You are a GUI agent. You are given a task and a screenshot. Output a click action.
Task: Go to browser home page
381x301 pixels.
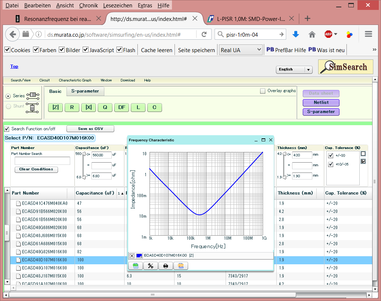(312, 35)
